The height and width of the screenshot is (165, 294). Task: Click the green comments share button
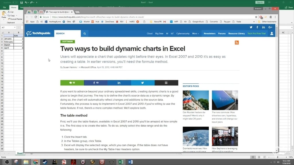tap(72, 83)
